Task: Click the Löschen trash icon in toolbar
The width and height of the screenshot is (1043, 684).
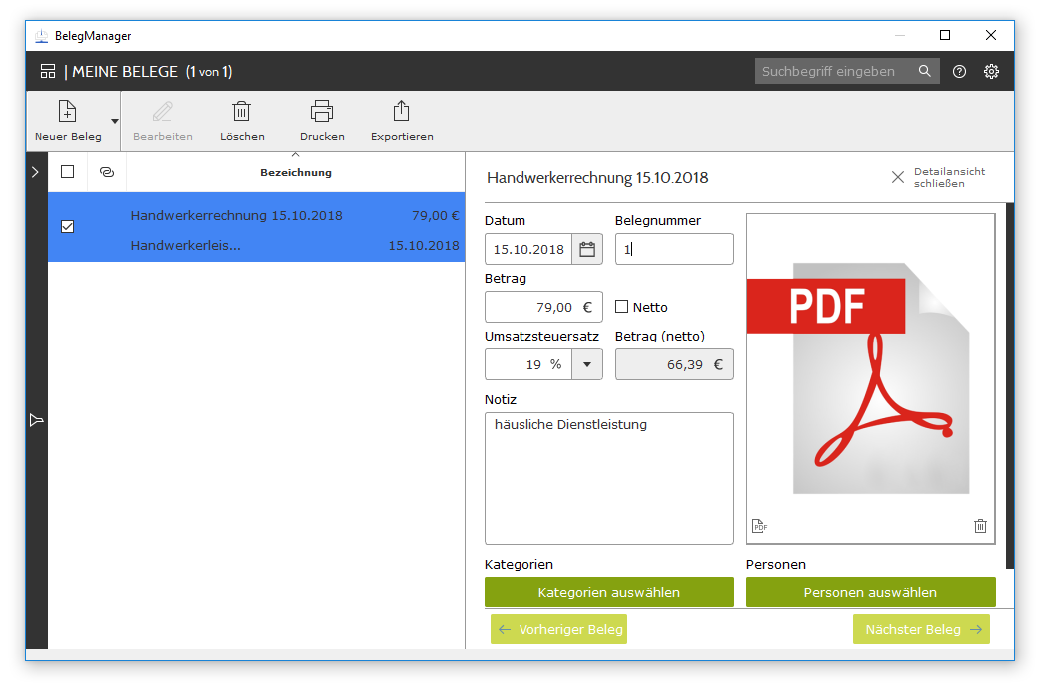Action: click(242, 111)
